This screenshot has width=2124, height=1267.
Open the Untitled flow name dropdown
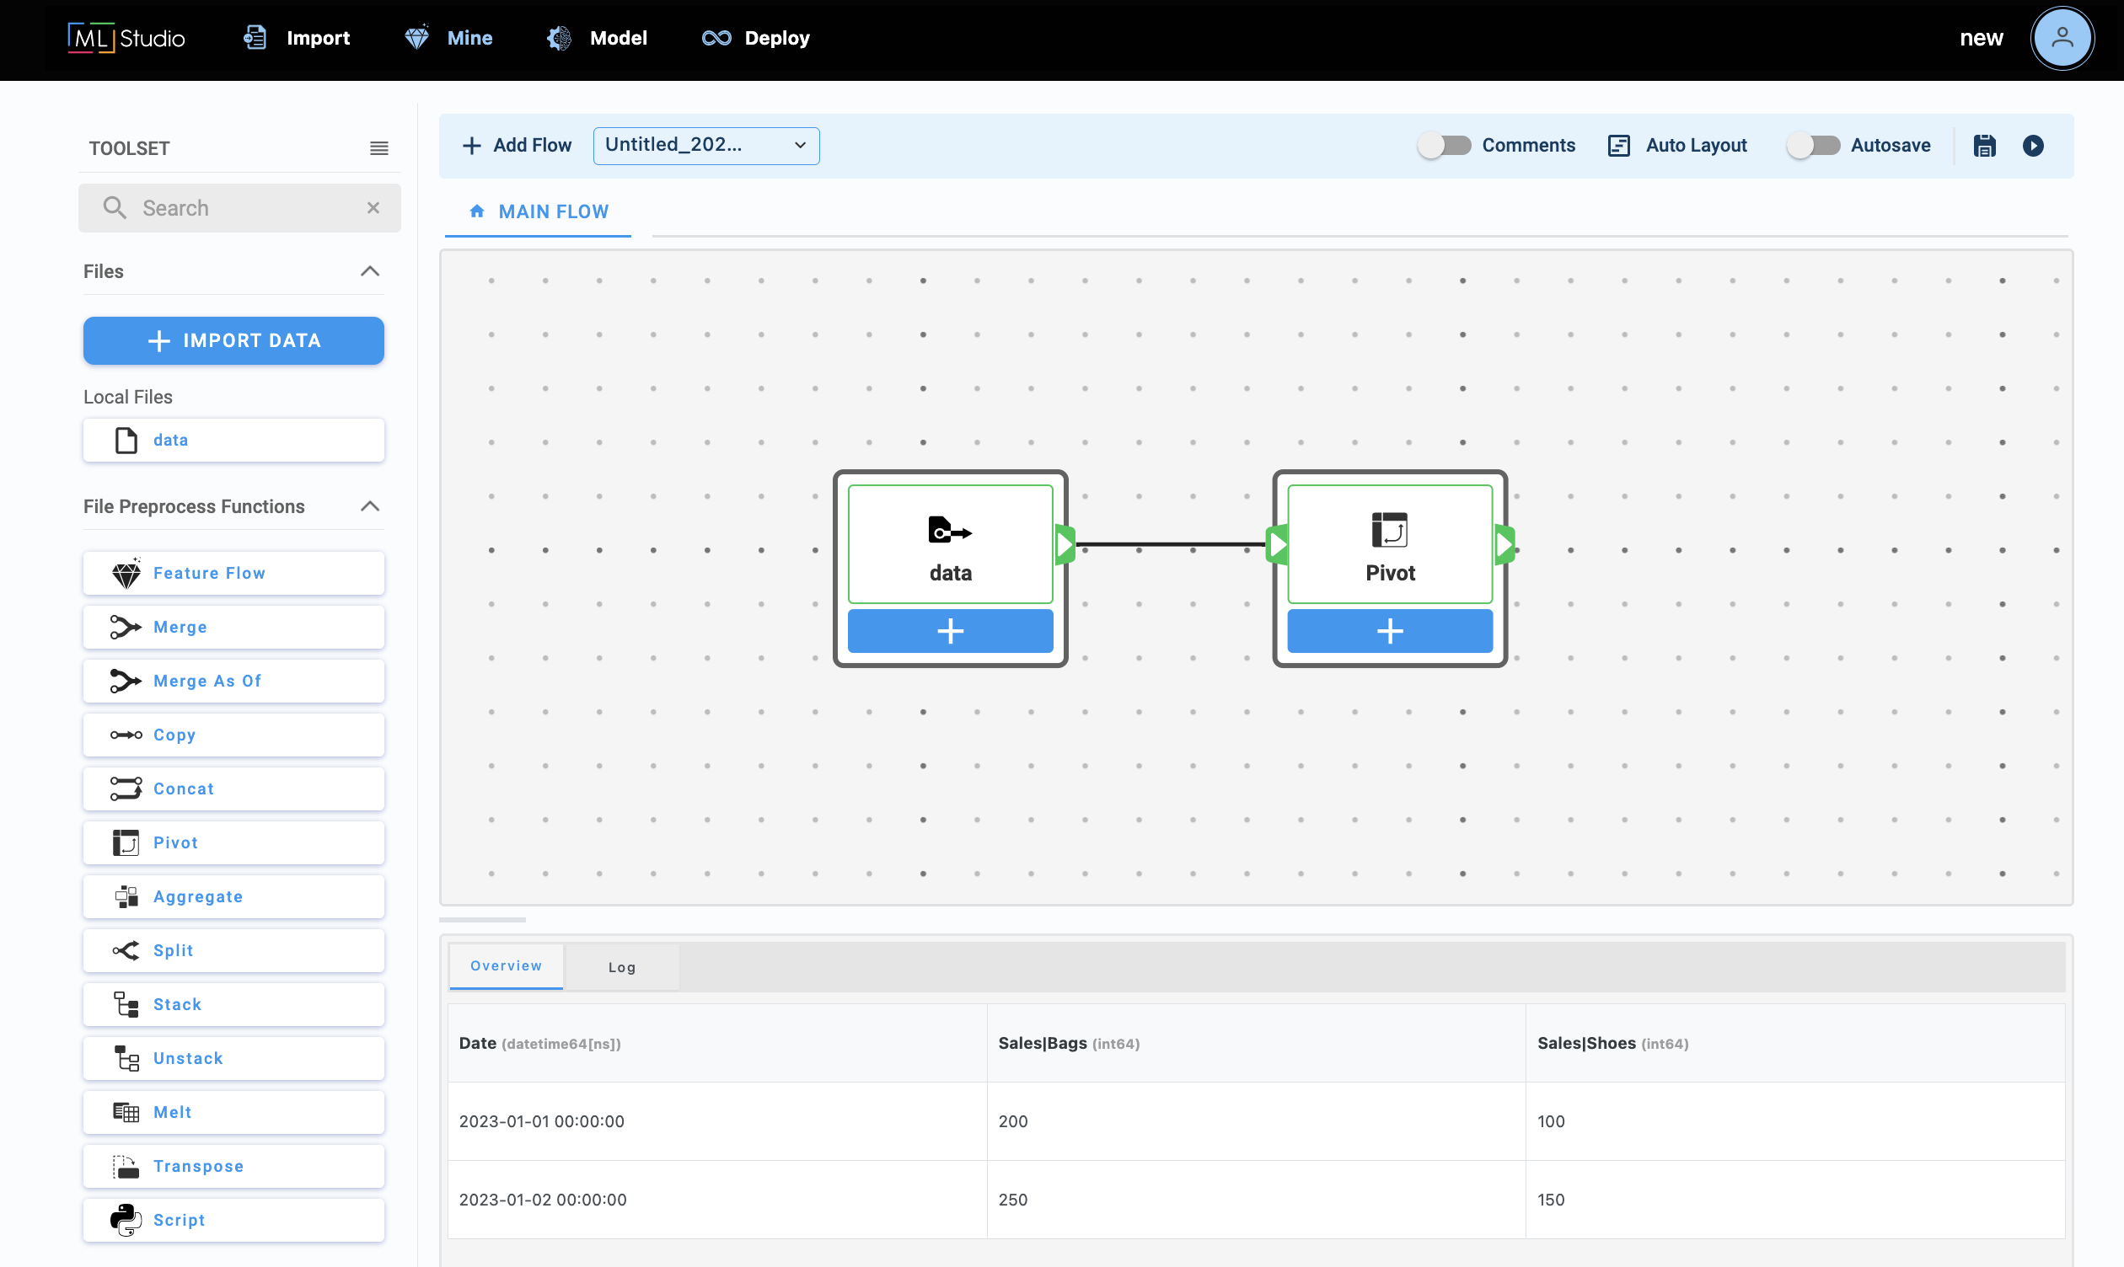point(705,146)
